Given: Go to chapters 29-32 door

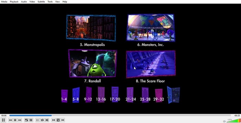Looking at the screenshot, I should pyautogui.click(x=159, y=96).
